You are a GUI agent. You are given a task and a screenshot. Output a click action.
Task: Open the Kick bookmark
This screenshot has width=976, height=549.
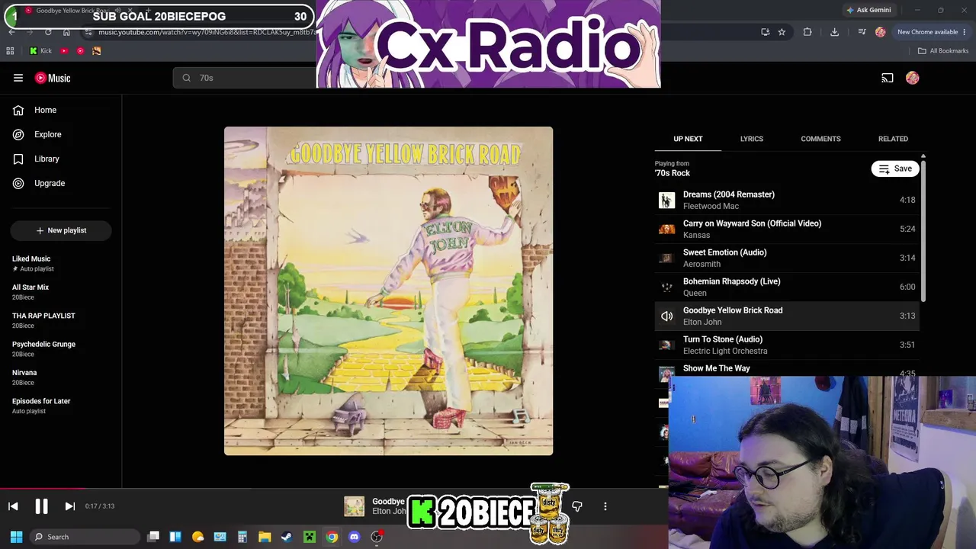tap(40, 51)
